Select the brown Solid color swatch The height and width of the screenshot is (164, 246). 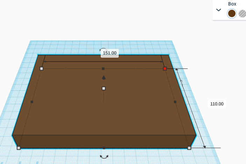pos(232,14)
